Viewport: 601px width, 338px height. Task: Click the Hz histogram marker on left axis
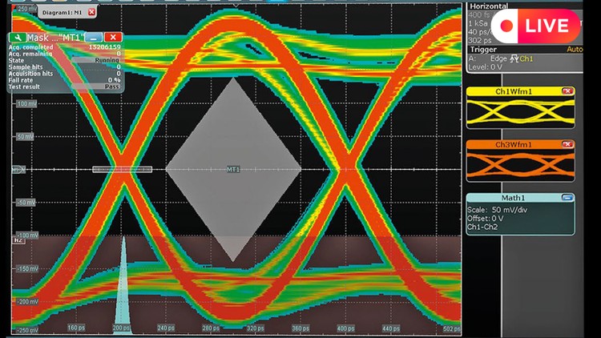coord(17,240)
